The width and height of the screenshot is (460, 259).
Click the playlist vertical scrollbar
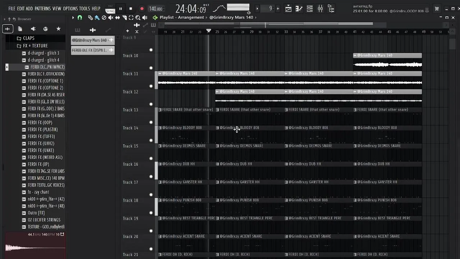[452, 43]
